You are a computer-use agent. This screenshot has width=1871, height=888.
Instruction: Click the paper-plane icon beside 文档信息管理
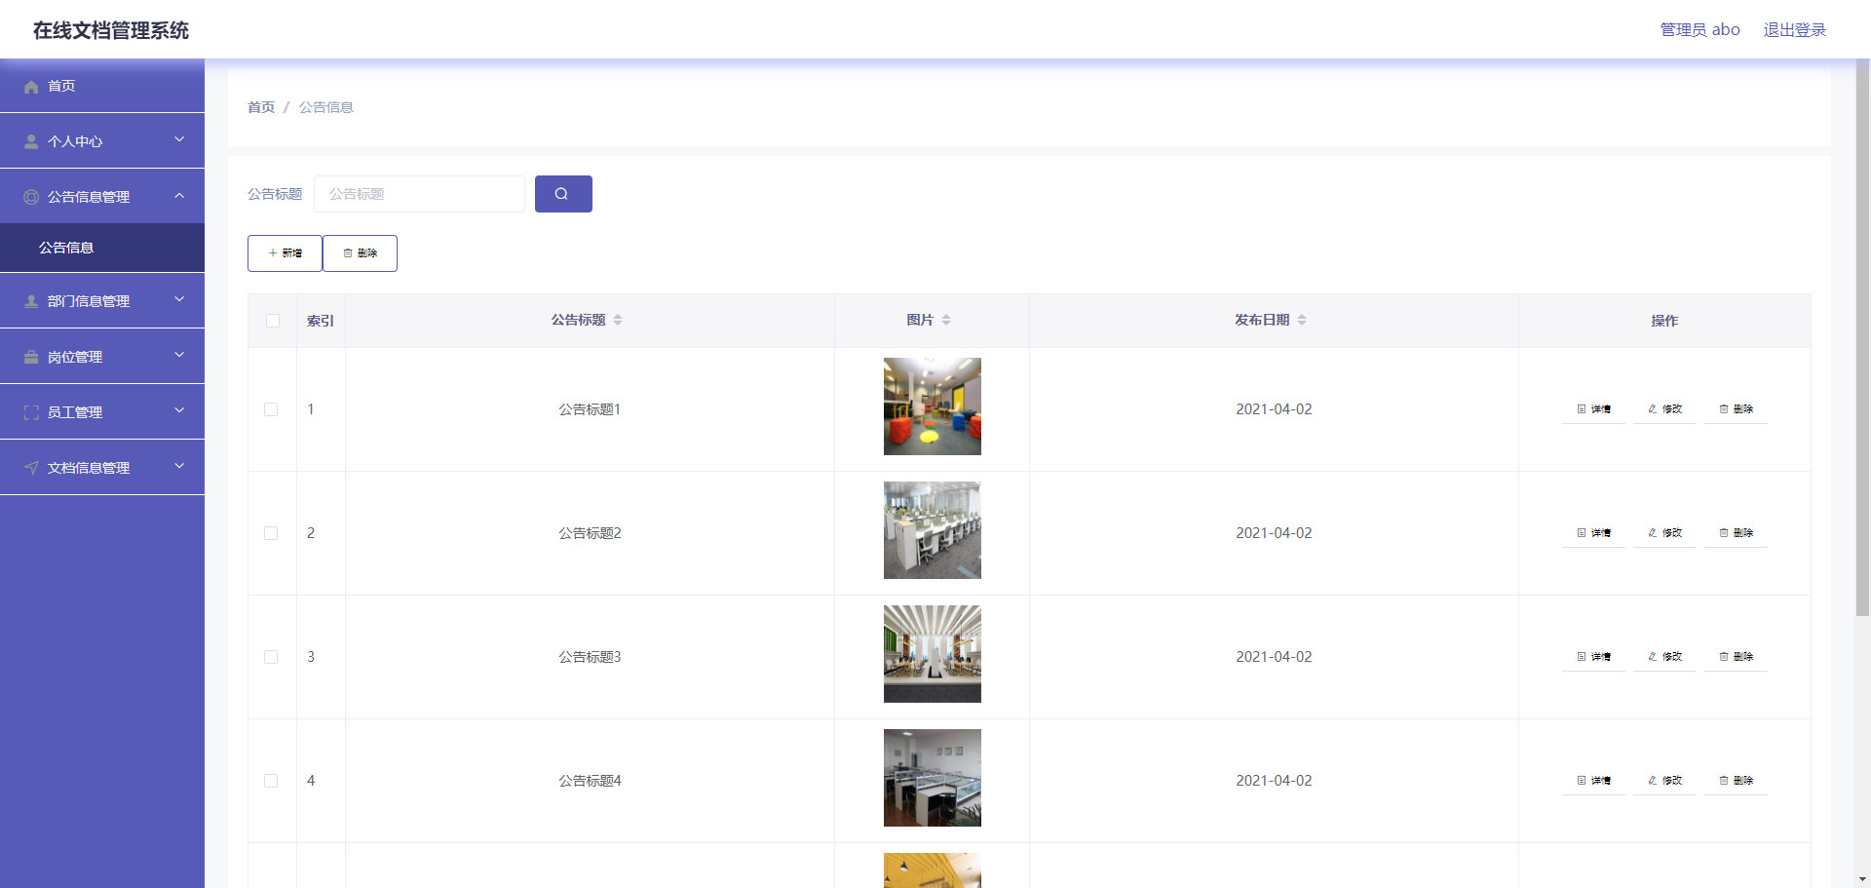click(x=31, y=468)
